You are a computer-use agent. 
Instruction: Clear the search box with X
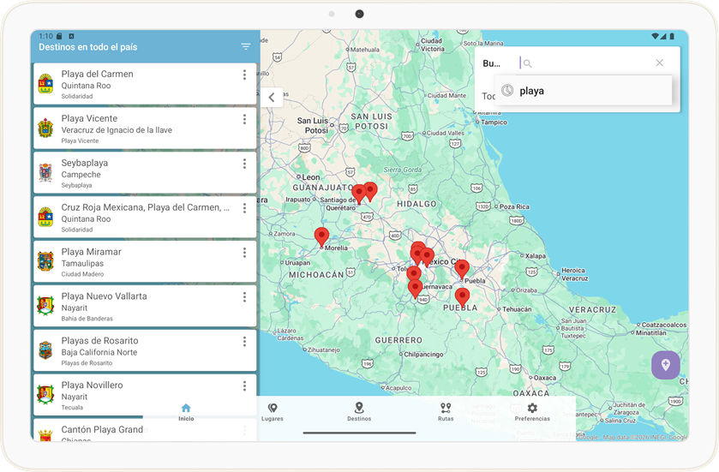[x=659, y=63]
